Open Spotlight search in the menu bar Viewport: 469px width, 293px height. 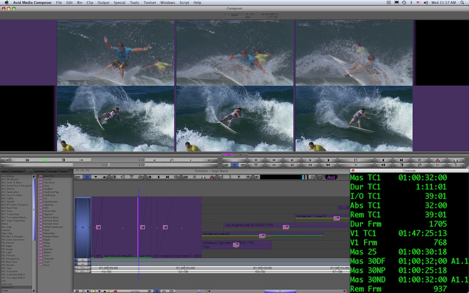(462, 3)
